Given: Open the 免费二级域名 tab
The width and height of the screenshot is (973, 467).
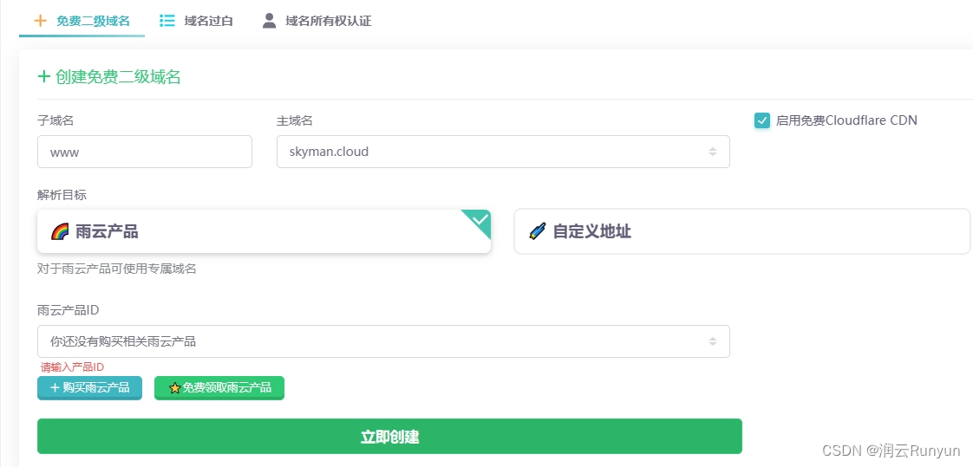Looking at the screenshot, I should pos(82,21).
